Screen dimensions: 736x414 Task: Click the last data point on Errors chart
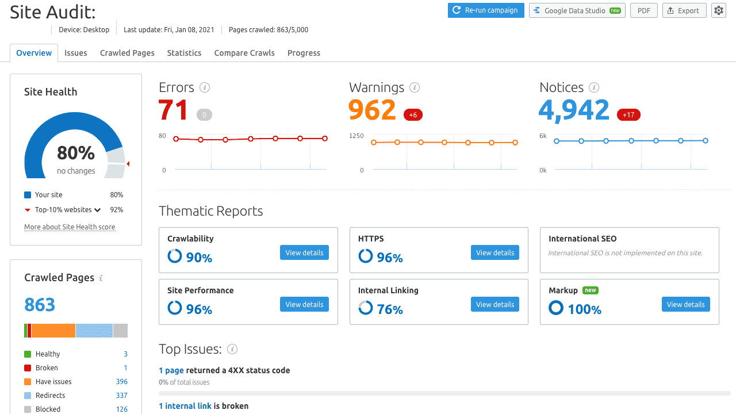click(325, 139)
